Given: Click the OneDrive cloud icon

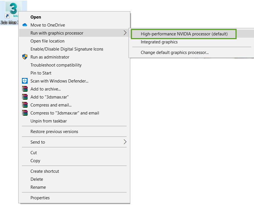Looking at the screenshot, I should tap(25, 25).
